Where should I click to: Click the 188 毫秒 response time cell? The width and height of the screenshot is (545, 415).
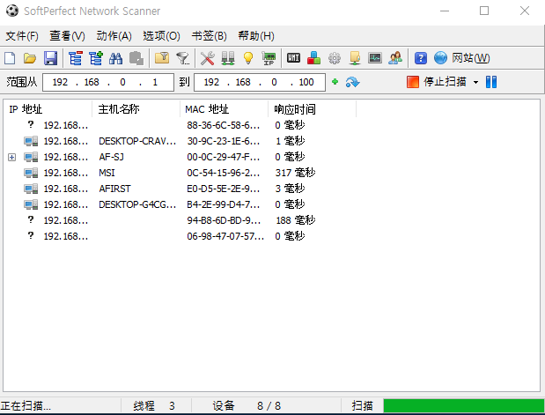tap(296, 220)
